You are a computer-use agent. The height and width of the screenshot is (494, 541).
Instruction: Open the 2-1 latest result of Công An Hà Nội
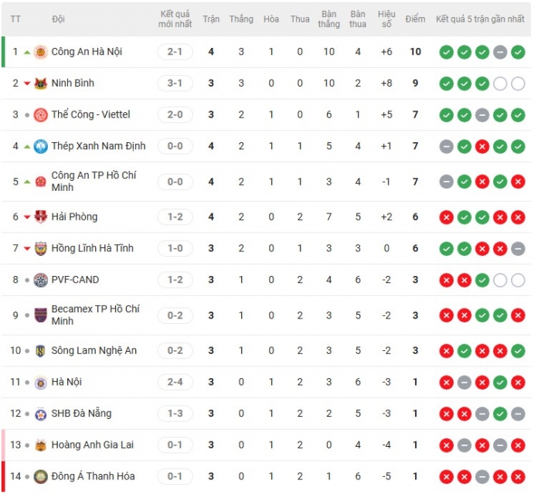click(175, 52)
